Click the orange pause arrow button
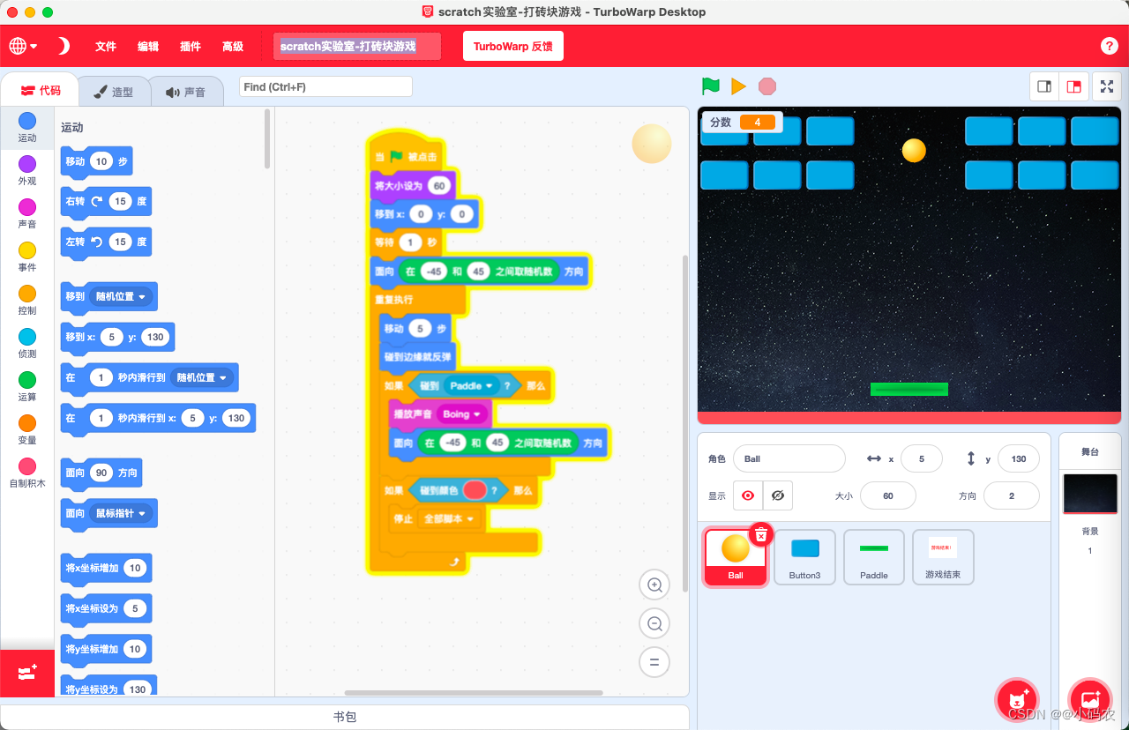 (739, 86)
